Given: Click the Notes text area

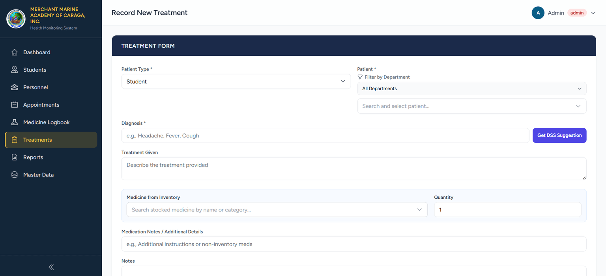Looking at the screenshot, I should [354, 271].
